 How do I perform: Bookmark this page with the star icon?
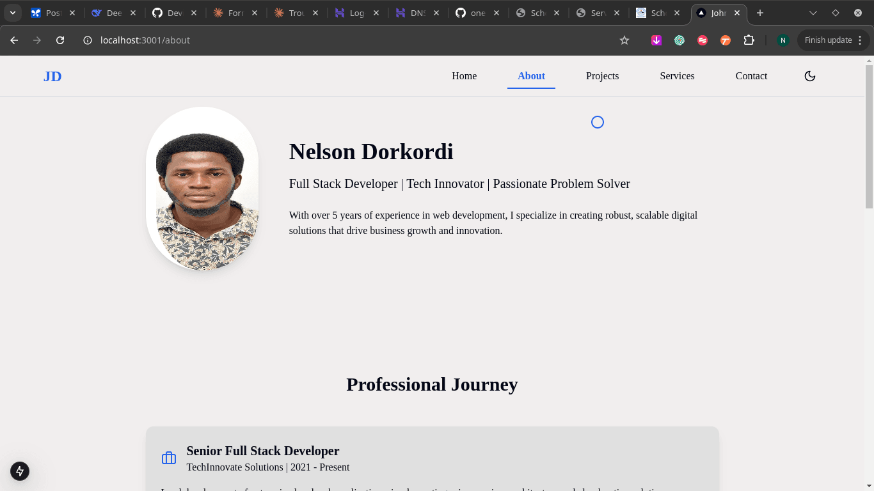[x=624, y=40]
